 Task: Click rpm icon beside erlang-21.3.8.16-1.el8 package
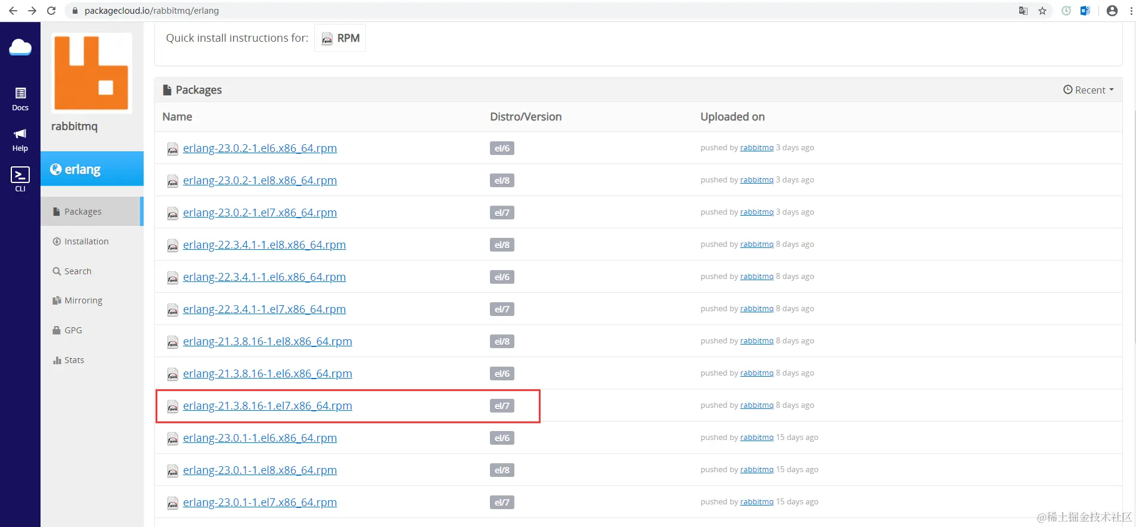click(173, 342)
